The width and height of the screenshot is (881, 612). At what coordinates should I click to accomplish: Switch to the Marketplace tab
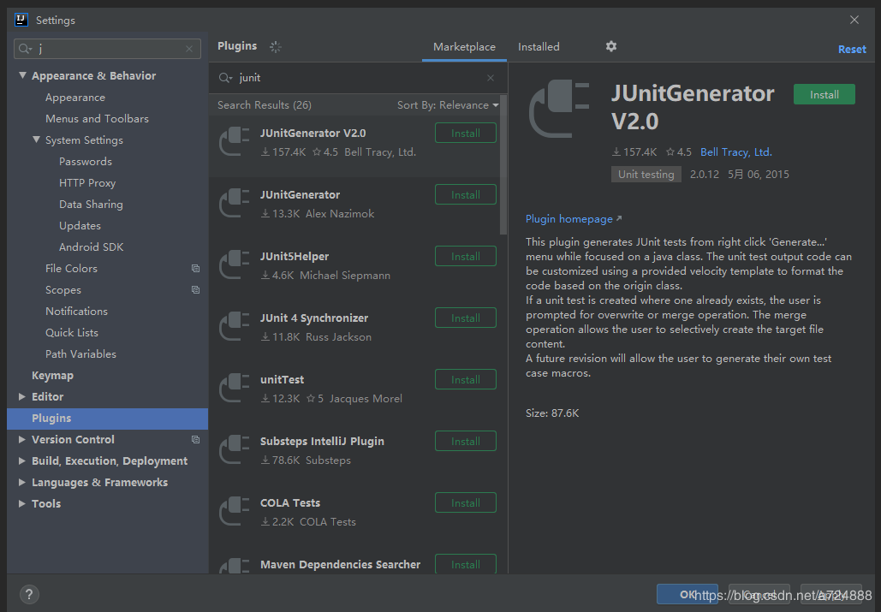pyautogui.click(x=464, y=47)
